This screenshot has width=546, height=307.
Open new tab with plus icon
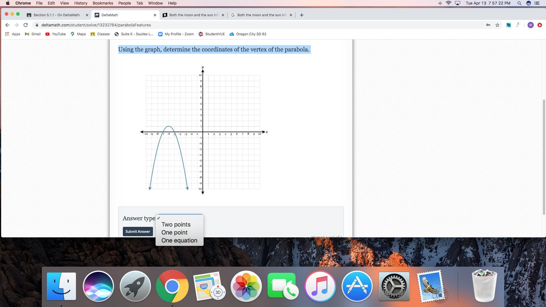coord(301,15)
